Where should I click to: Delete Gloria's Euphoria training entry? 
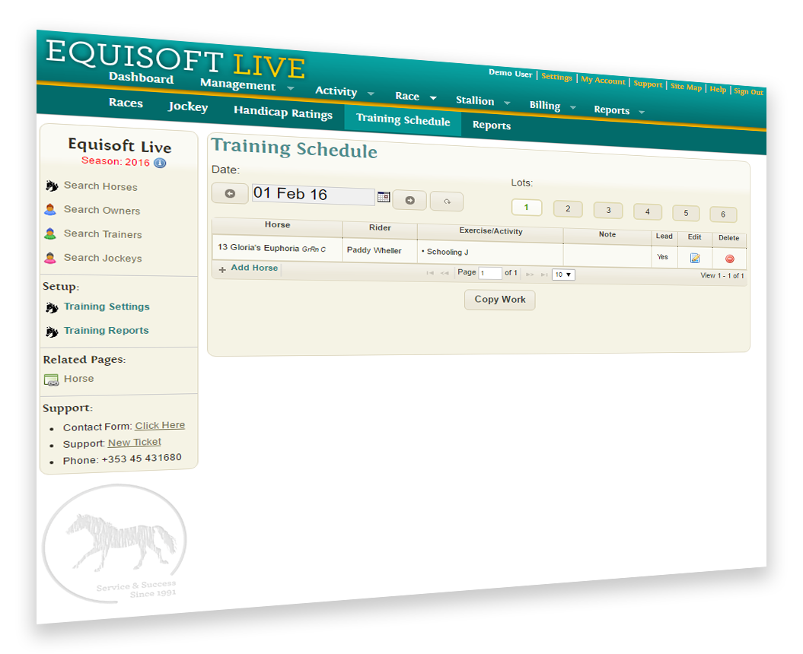(730, 259)
